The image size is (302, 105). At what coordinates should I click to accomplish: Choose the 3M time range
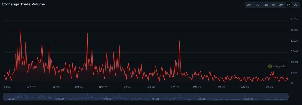281,5
